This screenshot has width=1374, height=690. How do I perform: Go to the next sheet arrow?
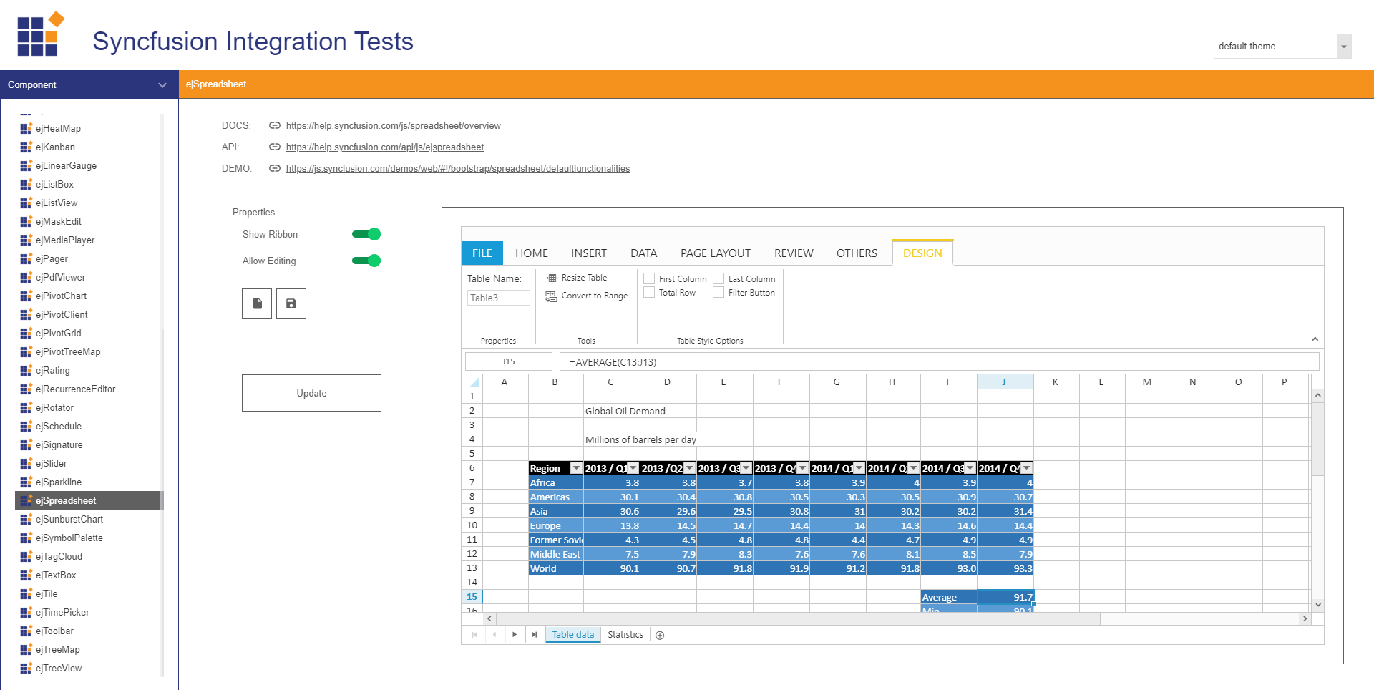click(x=515, y=635)
